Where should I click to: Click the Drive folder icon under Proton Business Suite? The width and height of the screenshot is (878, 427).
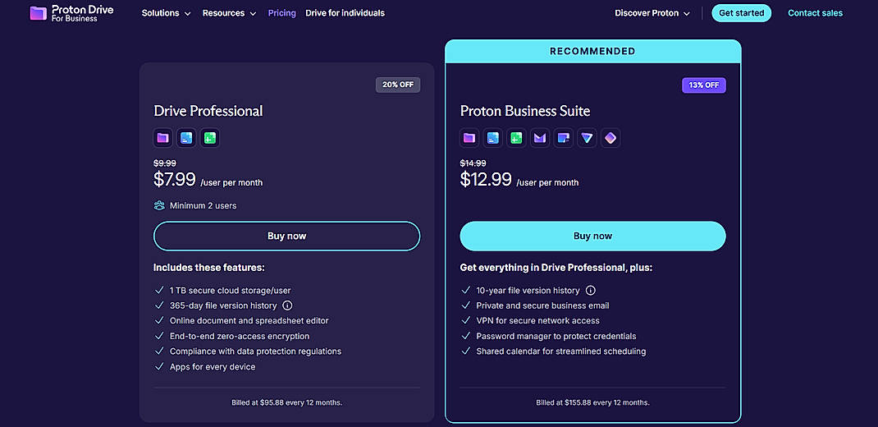coord(469,138)
